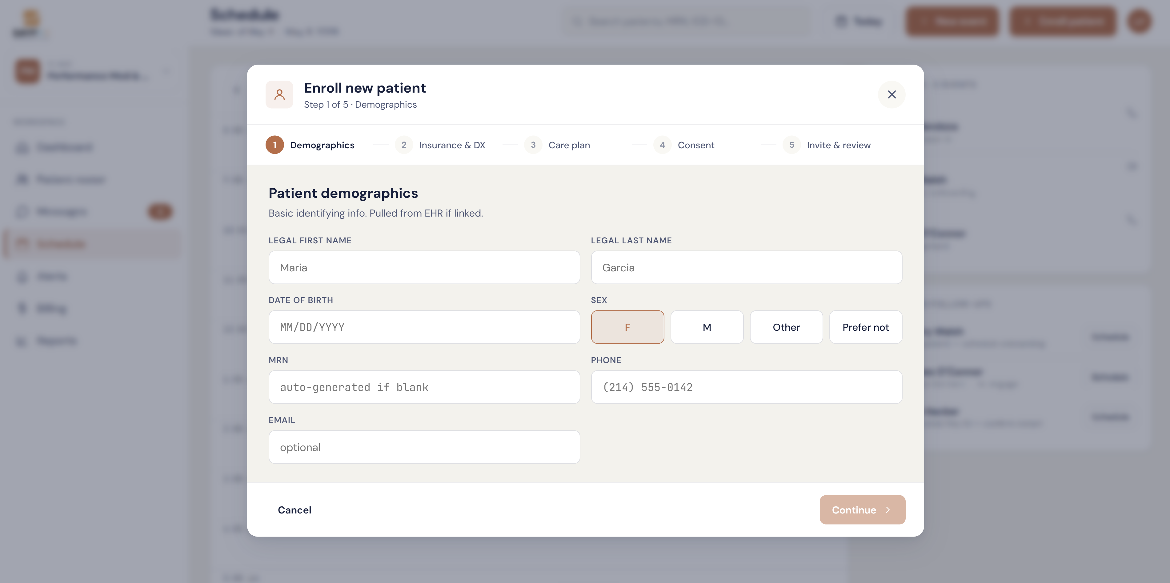The height and width of the screenshot is (583, 1170).
Task: Click the Date of Birth field
Action: (x=424, y=327)
